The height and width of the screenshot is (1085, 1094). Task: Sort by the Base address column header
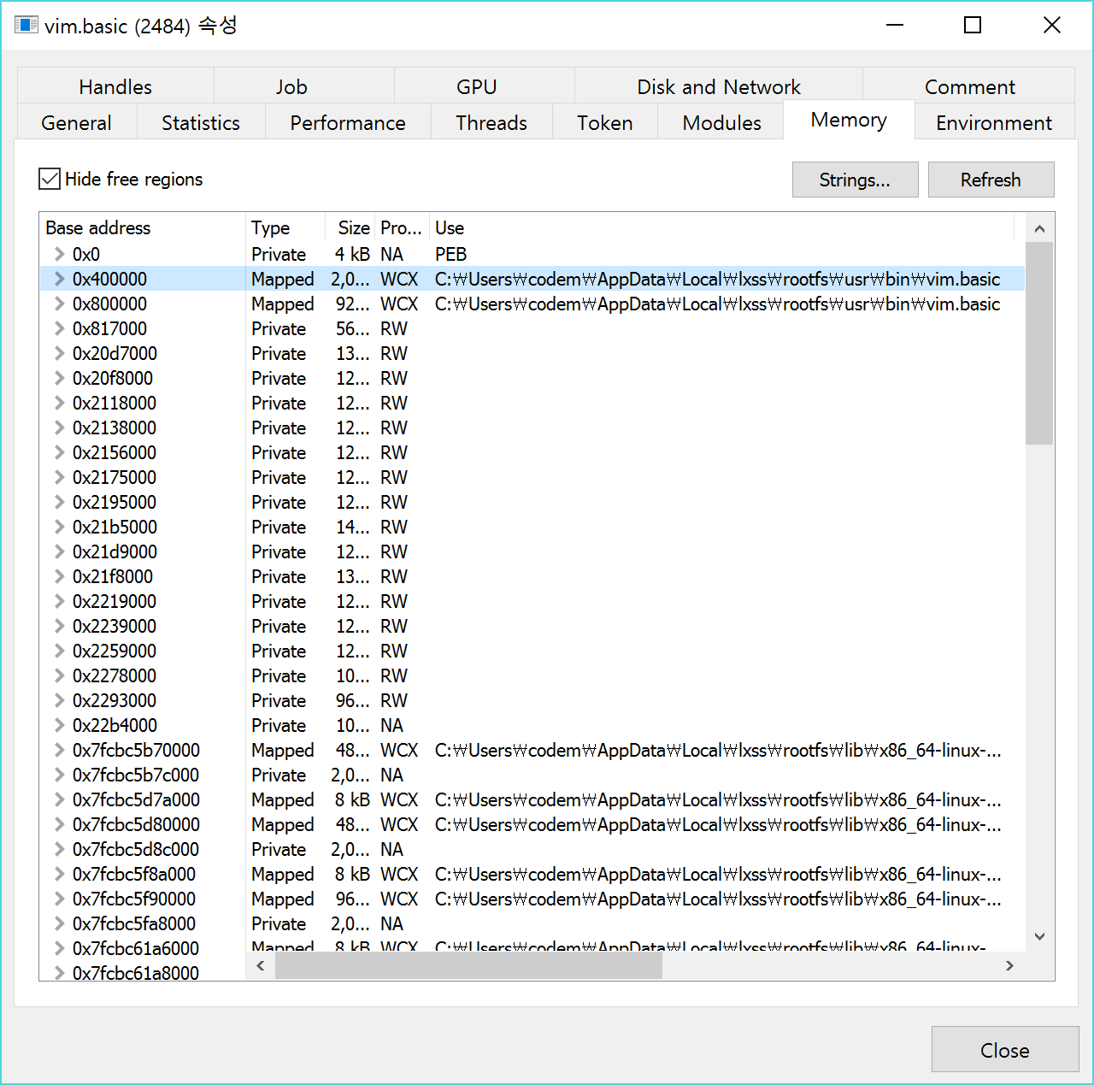[x=98, y=228]
